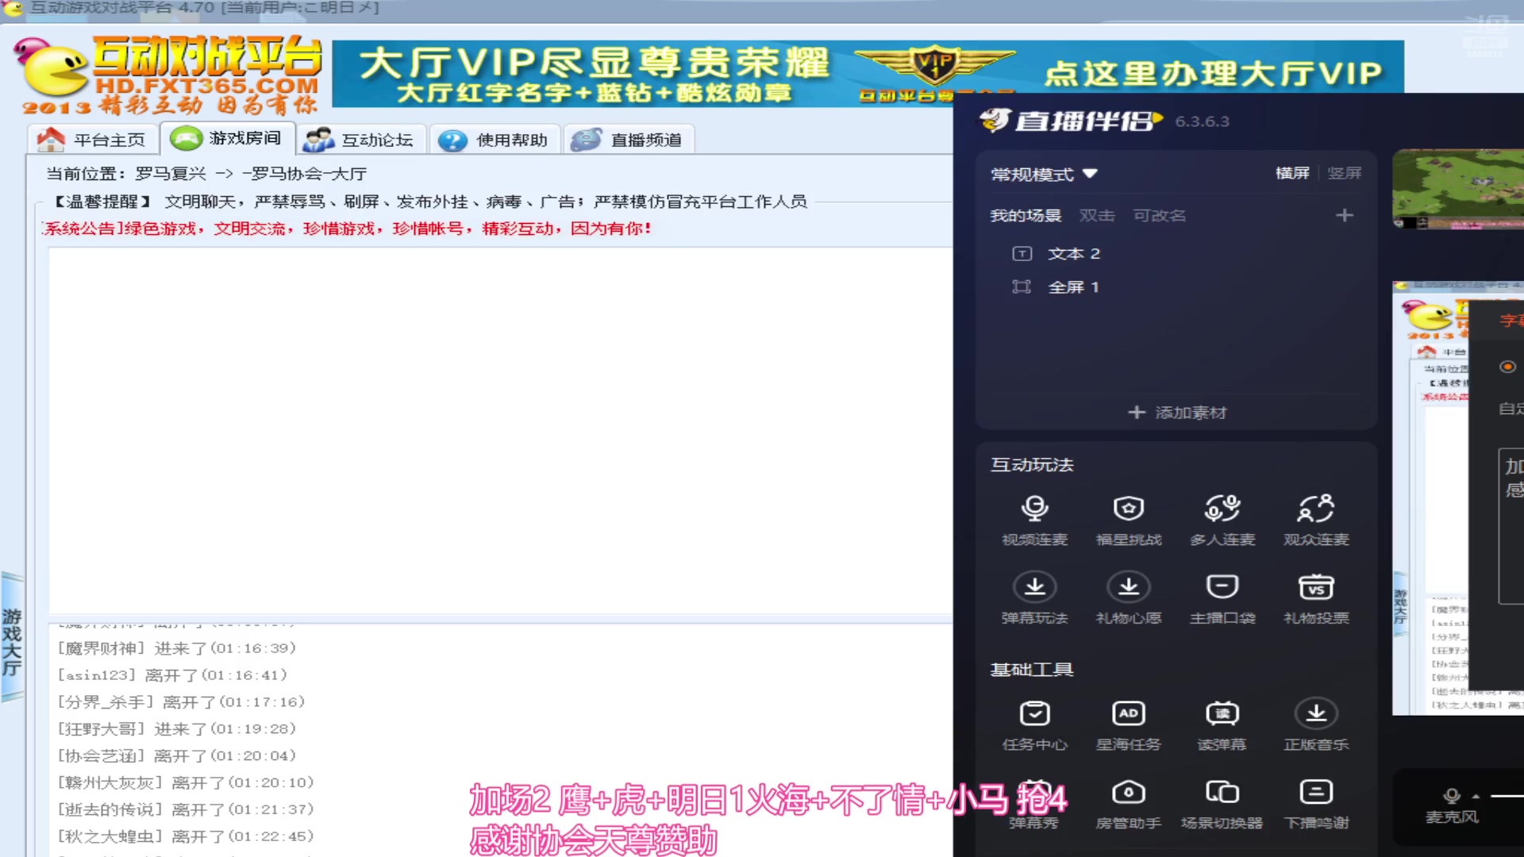The image size is (1524, 857).
Task: Open 场景切换器 scene switcher
Action: click(x=1222, y=804)
